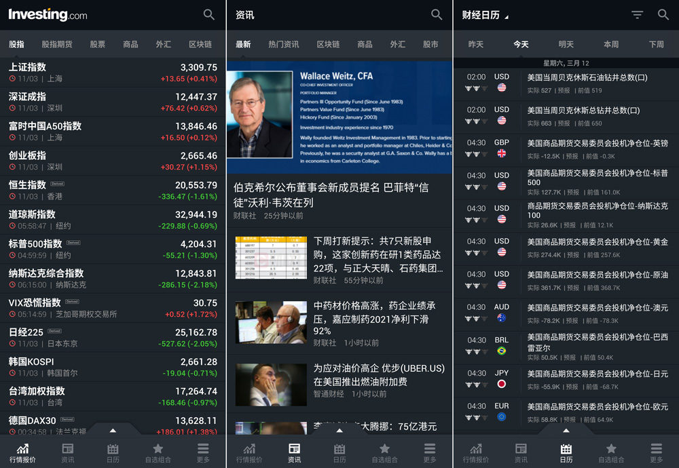
Task: Open filter icon on 财经日历 screen
Action: pos(637,15)
